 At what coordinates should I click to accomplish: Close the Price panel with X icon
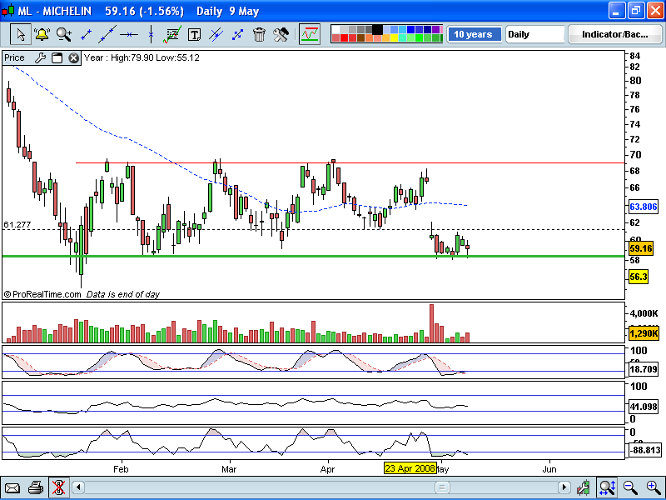(x=73, y=57)
